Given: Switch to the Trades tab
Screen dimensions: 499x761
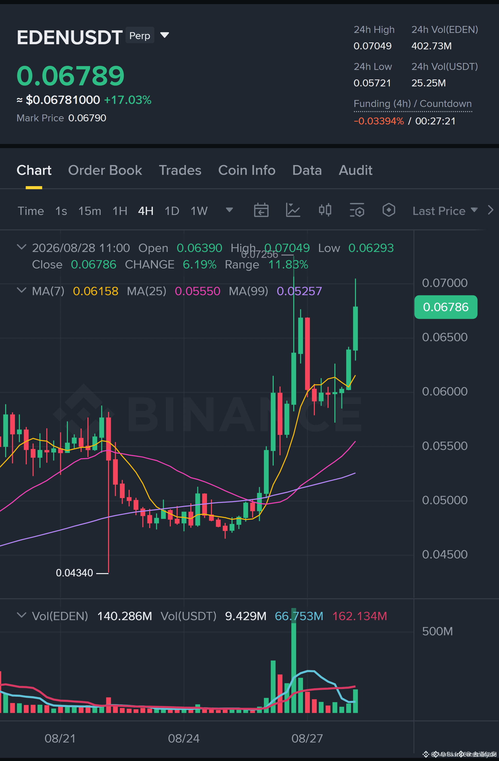Looking at the screenshot, I should (x=180, y=170).
